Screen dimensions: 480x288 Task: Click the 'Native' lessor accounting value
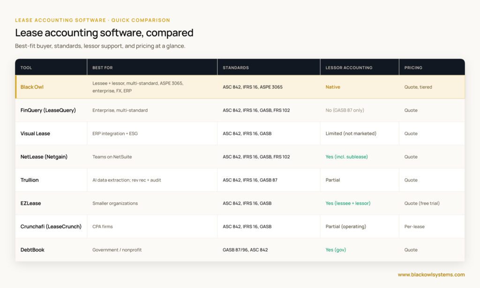333,87
